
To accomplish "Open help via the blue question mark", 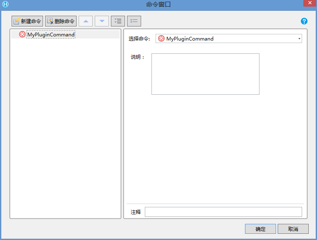I will tap(304, 21).
